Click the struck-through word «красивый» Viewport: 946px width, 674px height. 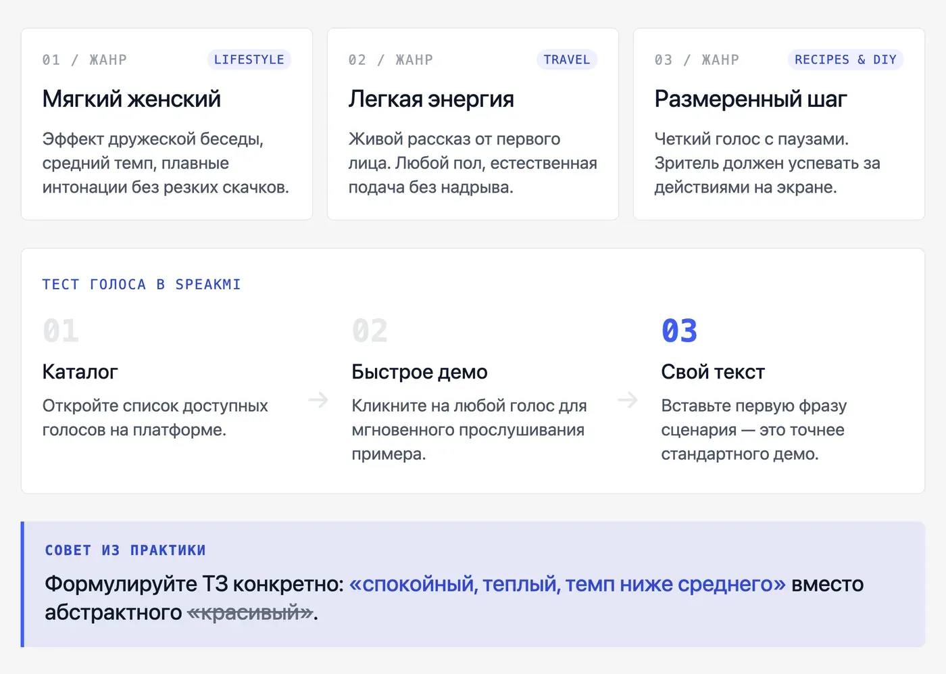coord(251,612)
